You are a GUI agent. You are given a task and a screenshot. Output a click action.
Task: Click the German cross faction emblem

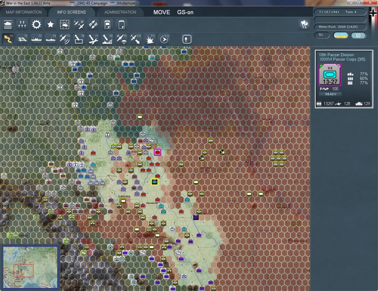coord(373,13)
